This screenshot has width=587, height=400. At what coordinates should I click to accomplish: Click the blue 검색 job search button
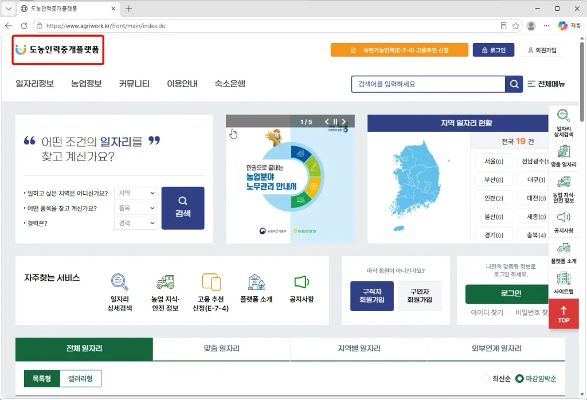[183, 208]
